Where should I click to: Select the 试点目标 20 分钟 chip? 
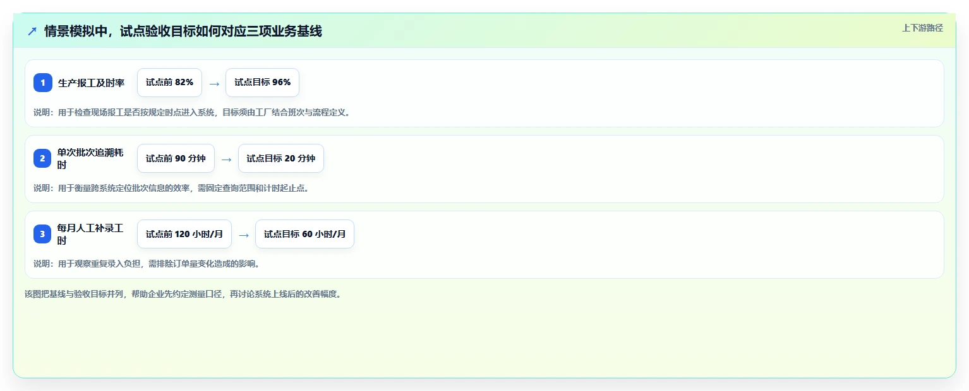[x=280, y=158]
